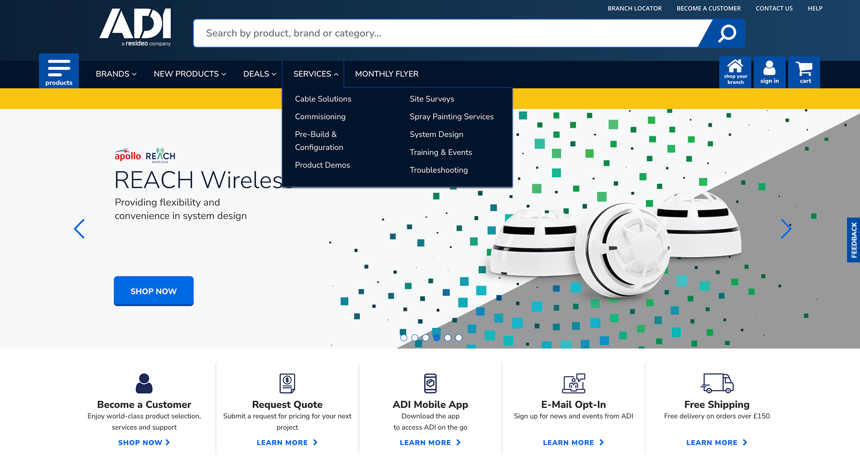Click the ADI logo
Viewport: 860px width, 463px height.
pyautogui.click(x=135, y=27)
